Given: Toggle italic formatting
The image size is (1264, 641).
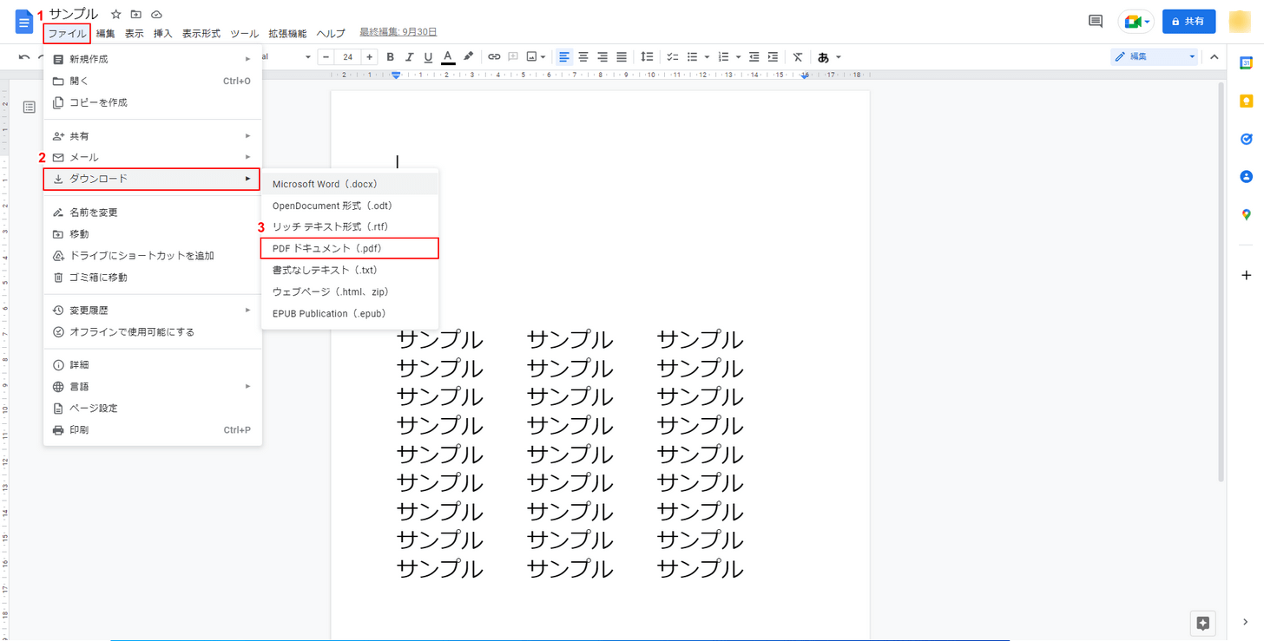Looking at the screenshot, I should pyautogui.click(x=410, y=57).
